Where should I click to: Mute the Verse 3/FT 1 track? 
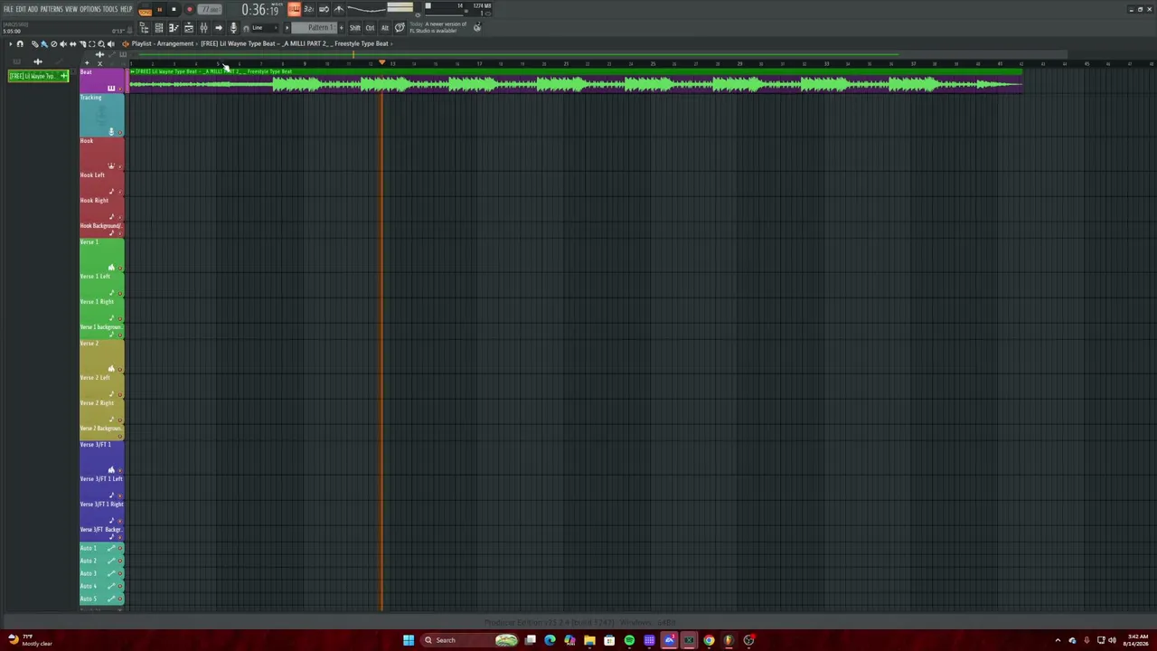point(120,471)
